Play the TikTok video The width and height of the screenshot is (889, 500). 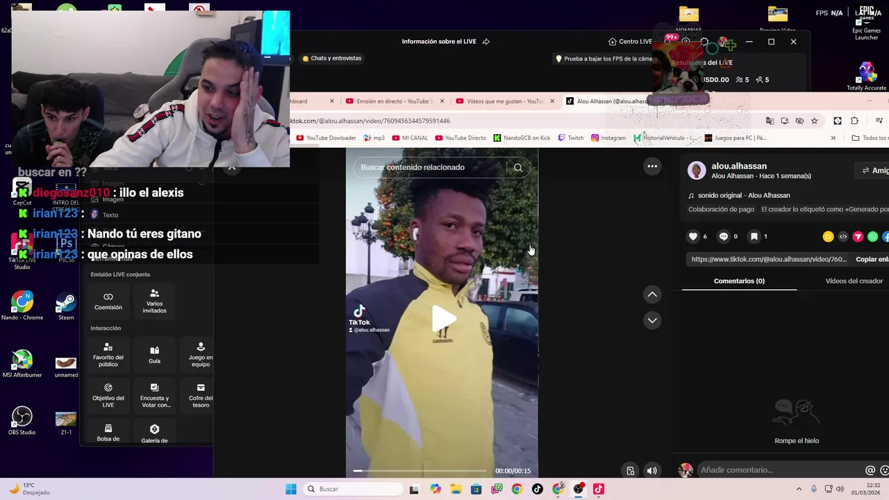click(443, 319)
